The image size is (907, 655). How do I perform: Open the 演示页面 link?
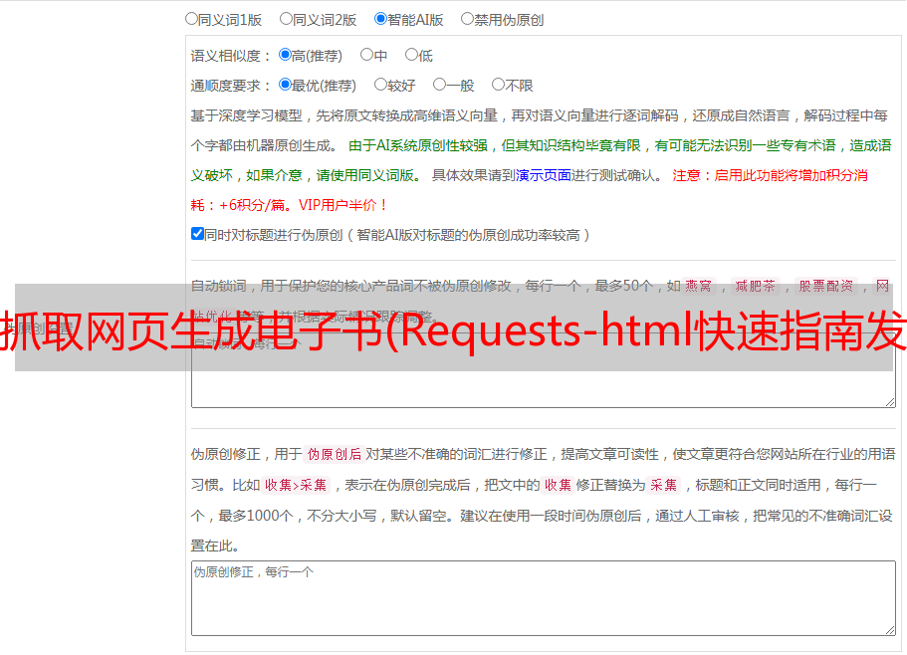544,175
